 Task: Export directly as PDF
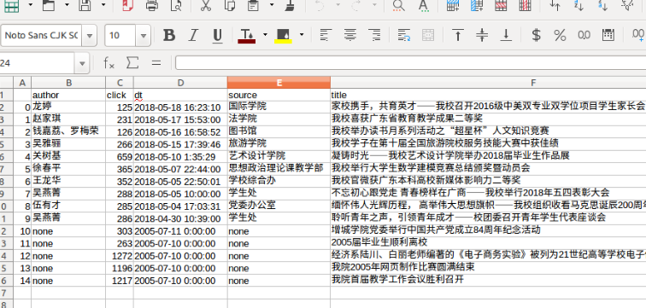pos(127,5)
